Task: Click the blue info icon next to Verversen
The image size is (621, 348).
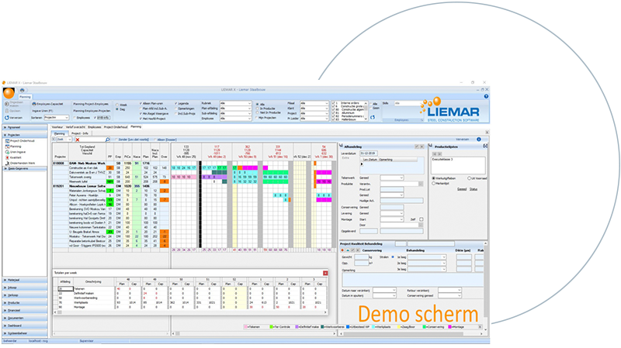Action: pyautogui.click(x=478, y=140)
